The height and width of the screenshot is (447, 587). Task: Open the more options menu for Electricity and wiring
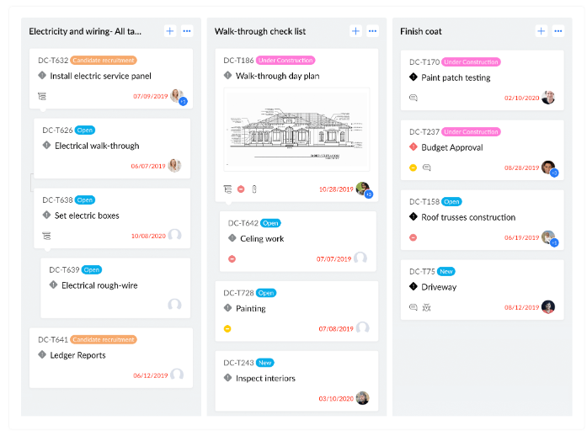click(187, 31)
